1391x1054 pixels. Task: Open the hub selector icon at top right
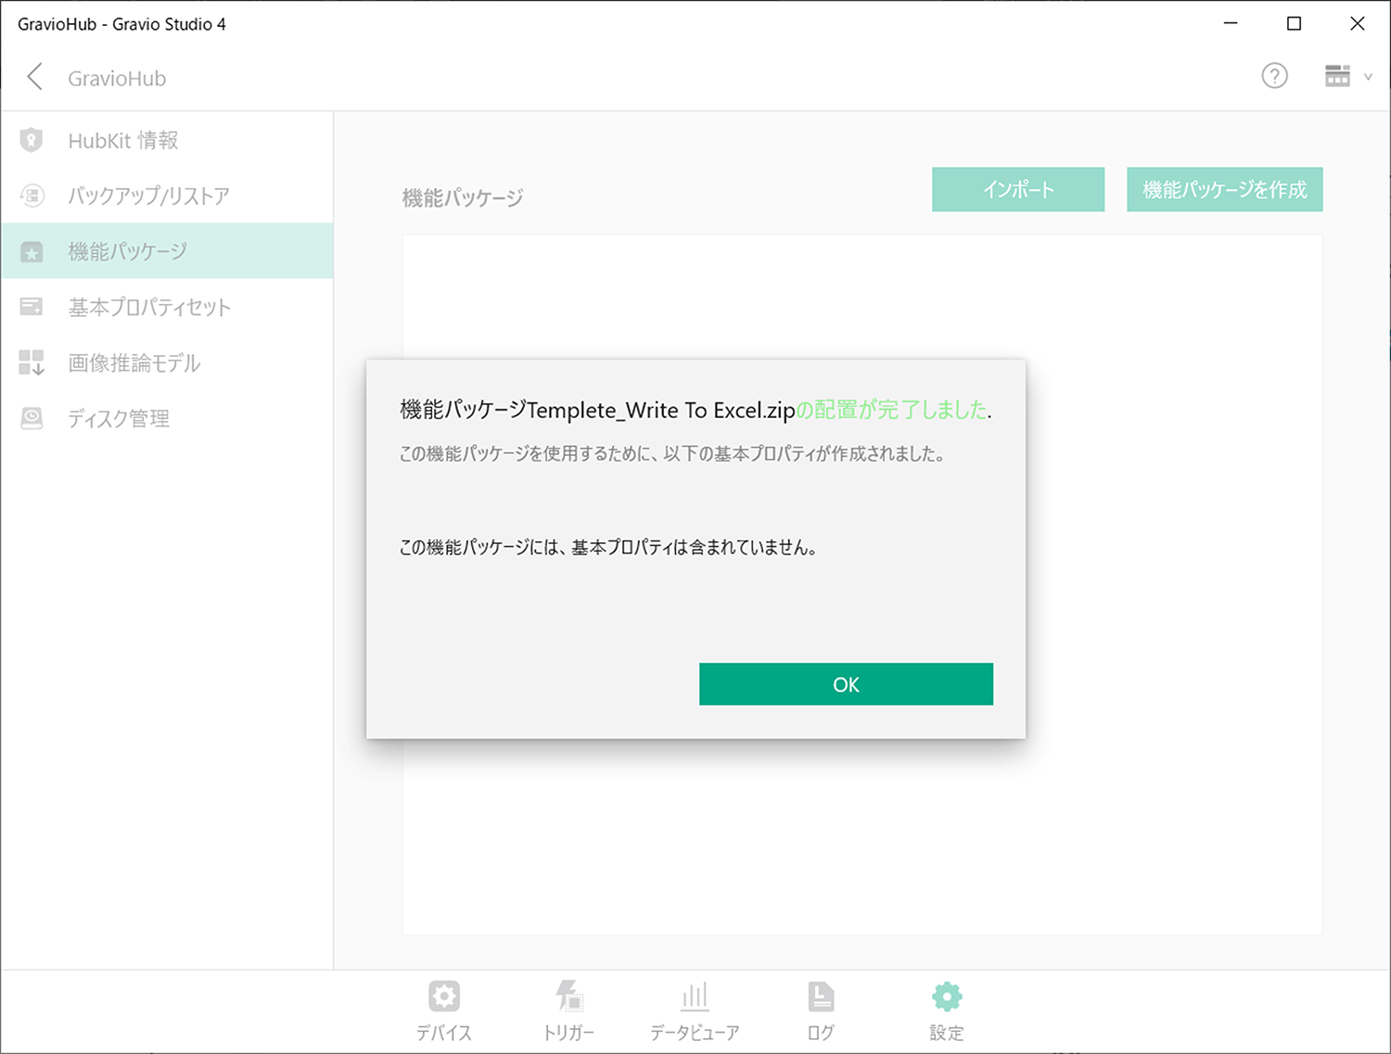click(x=1337, y=76)
